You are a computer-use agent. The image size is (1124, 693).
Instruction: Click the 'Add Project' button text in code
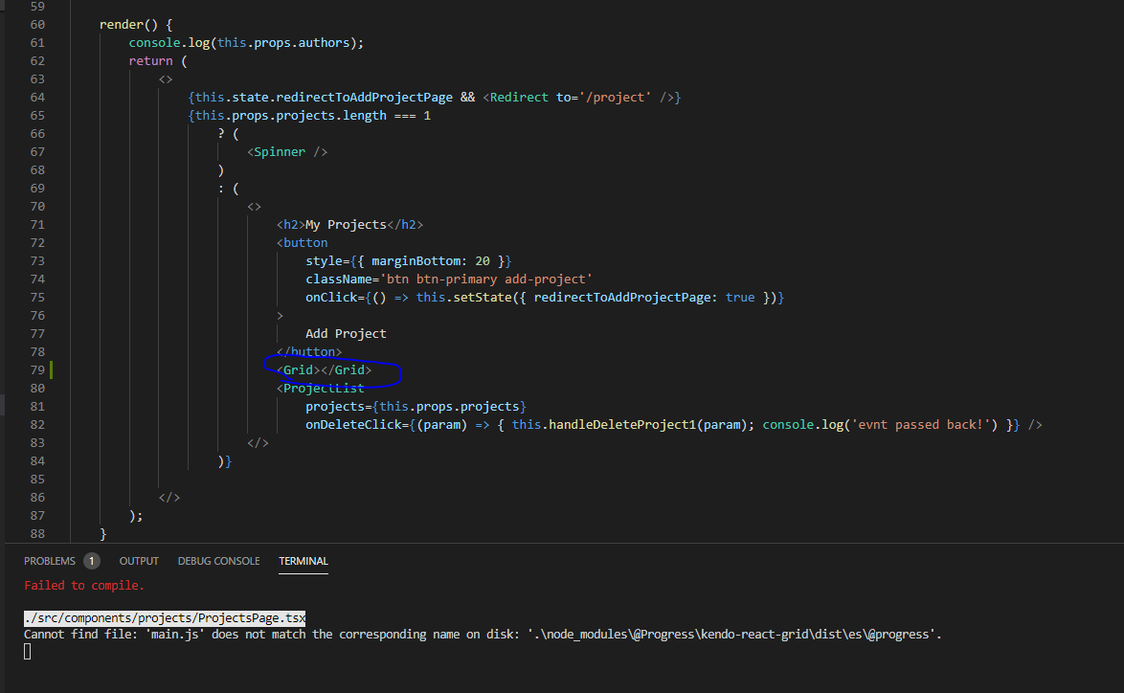click(x=346, y=334)
